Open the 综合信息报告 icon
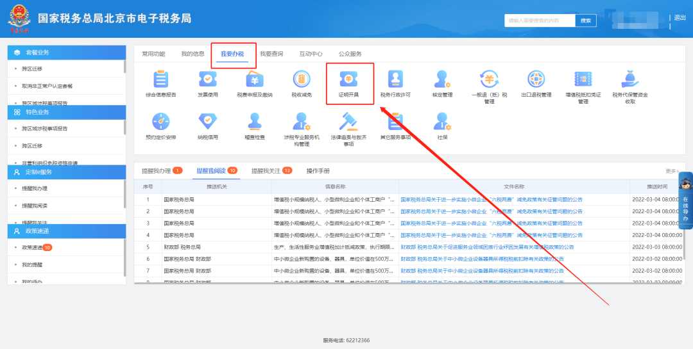Image resolution: width=693 pixels, height=349 pixels. click(161, 79)
